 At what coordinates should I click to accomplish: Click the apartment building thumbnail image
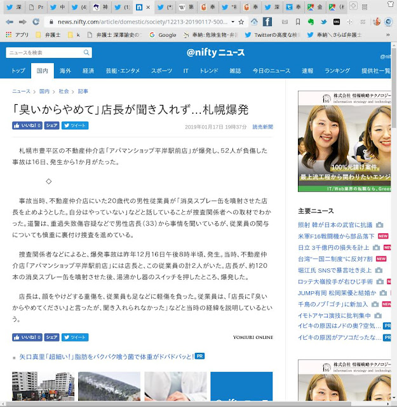(x=43, y=386)
